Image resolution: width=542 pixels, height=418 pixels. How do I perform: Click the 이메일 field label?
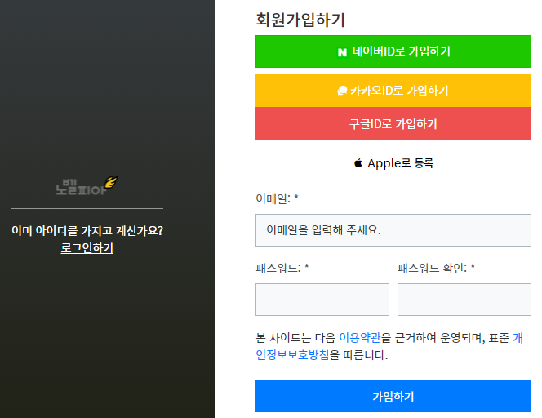(277, 199)
